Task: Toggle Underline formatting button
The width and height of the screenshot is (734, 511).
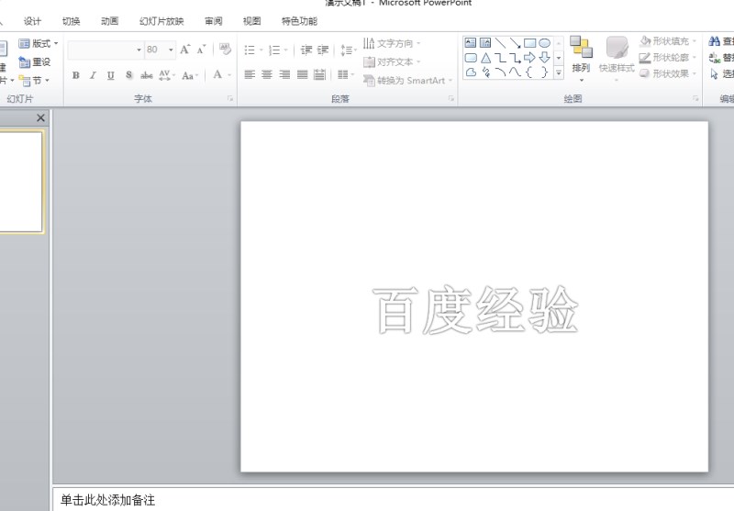Action: pos(110,75)
